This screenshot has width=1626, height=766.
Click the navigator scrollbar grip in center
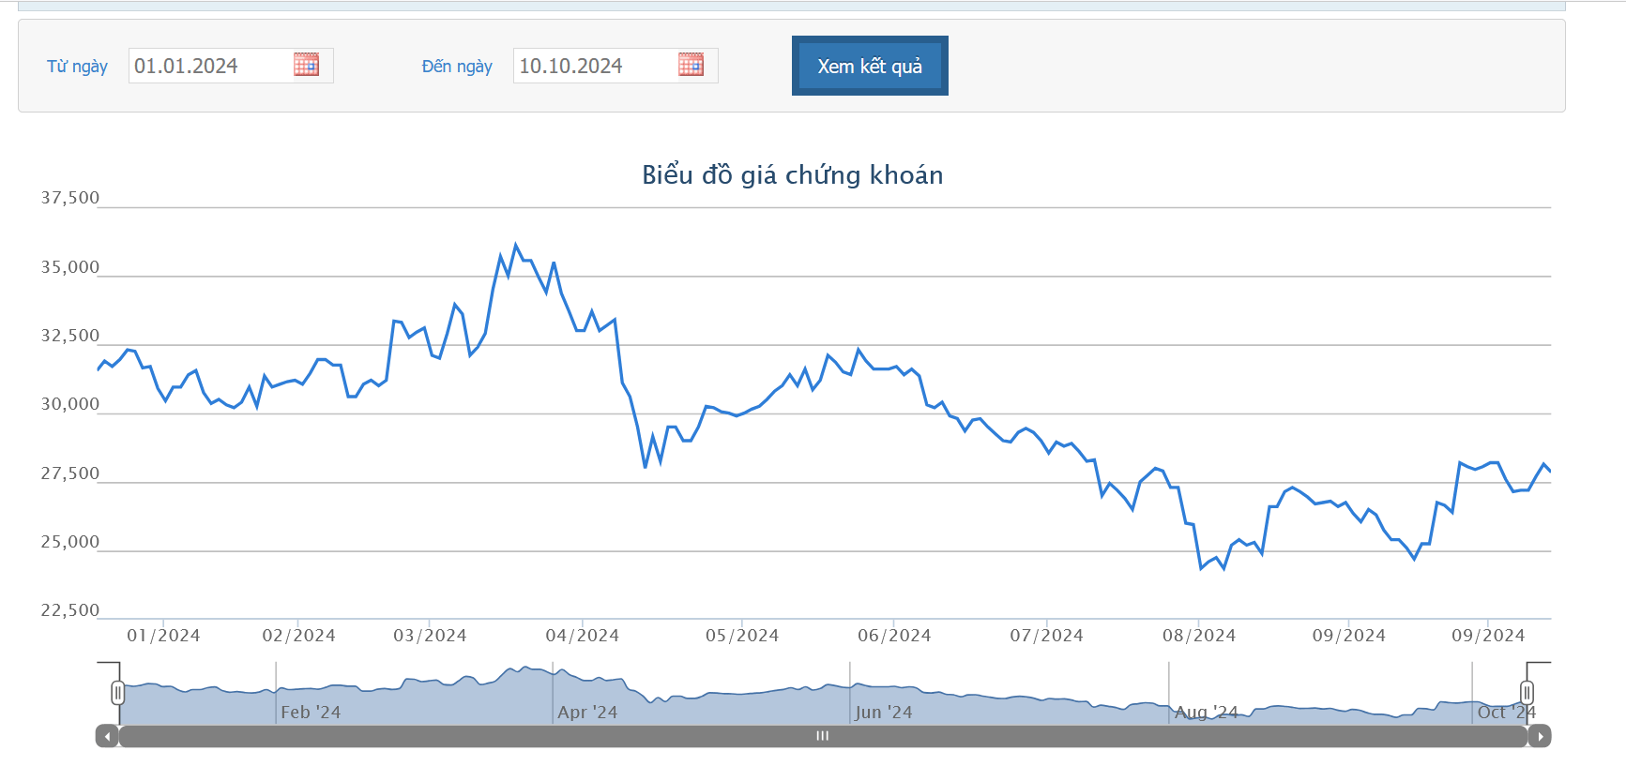tap(823, 736)
